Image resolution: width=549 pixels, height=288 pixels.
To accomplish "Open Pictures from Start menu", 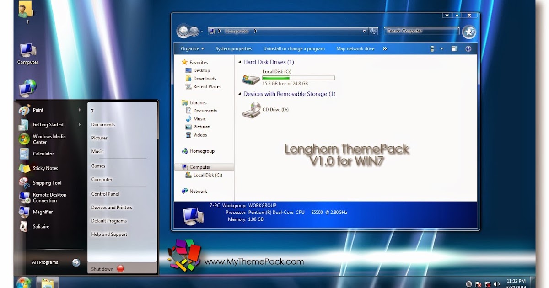I will tap(99, 138).
